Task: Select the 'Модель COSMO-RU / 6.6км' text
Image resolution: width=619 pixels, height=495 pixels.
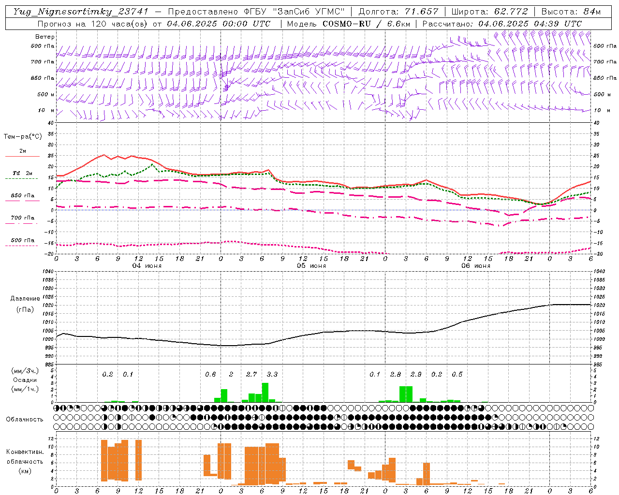Action: 348,24
